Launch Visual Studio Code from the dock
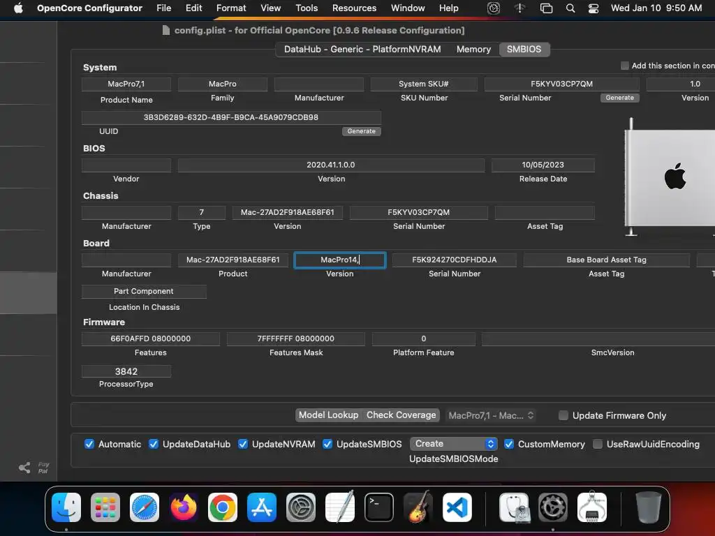The height and width of the screenshot is (536, 715). (457, 507)
